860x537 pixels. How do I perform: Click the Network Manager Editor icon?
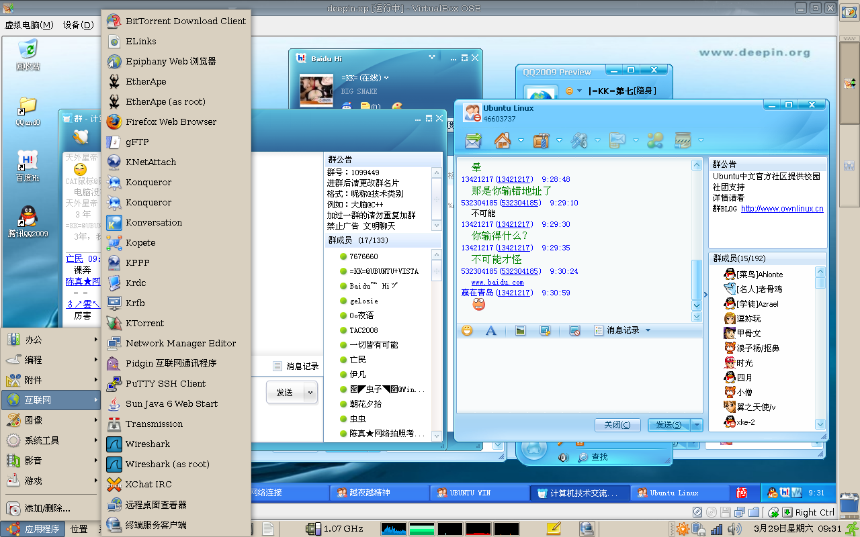click(x=114, y=343)
